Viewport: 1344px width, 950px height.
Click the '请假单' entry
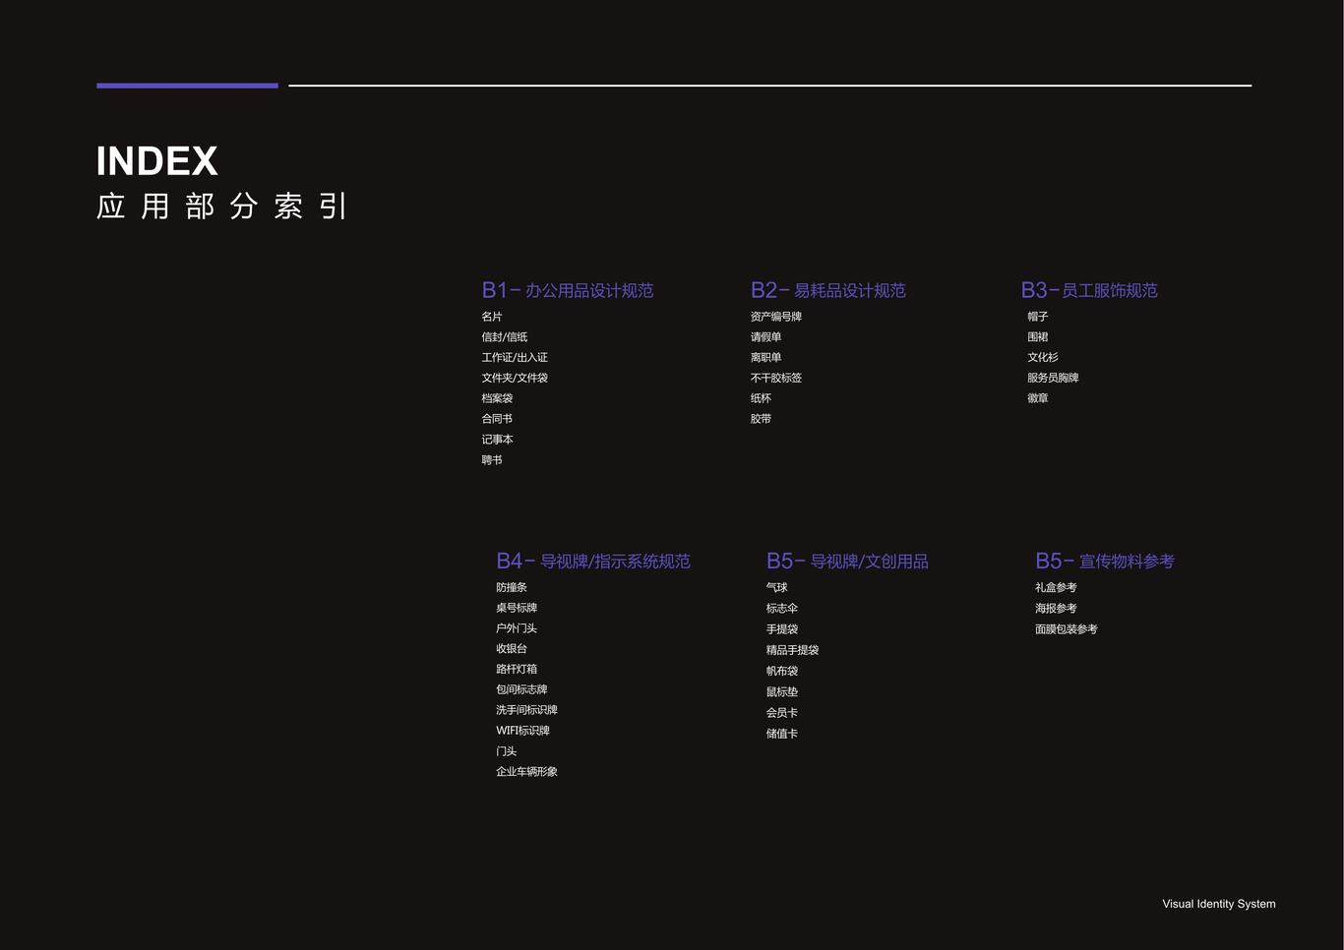click(x=766, y=337)
